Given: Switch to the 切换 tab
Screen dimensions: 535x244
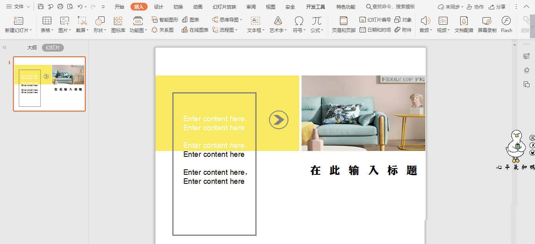Looking at the screenshot, I should pos(178,7).
